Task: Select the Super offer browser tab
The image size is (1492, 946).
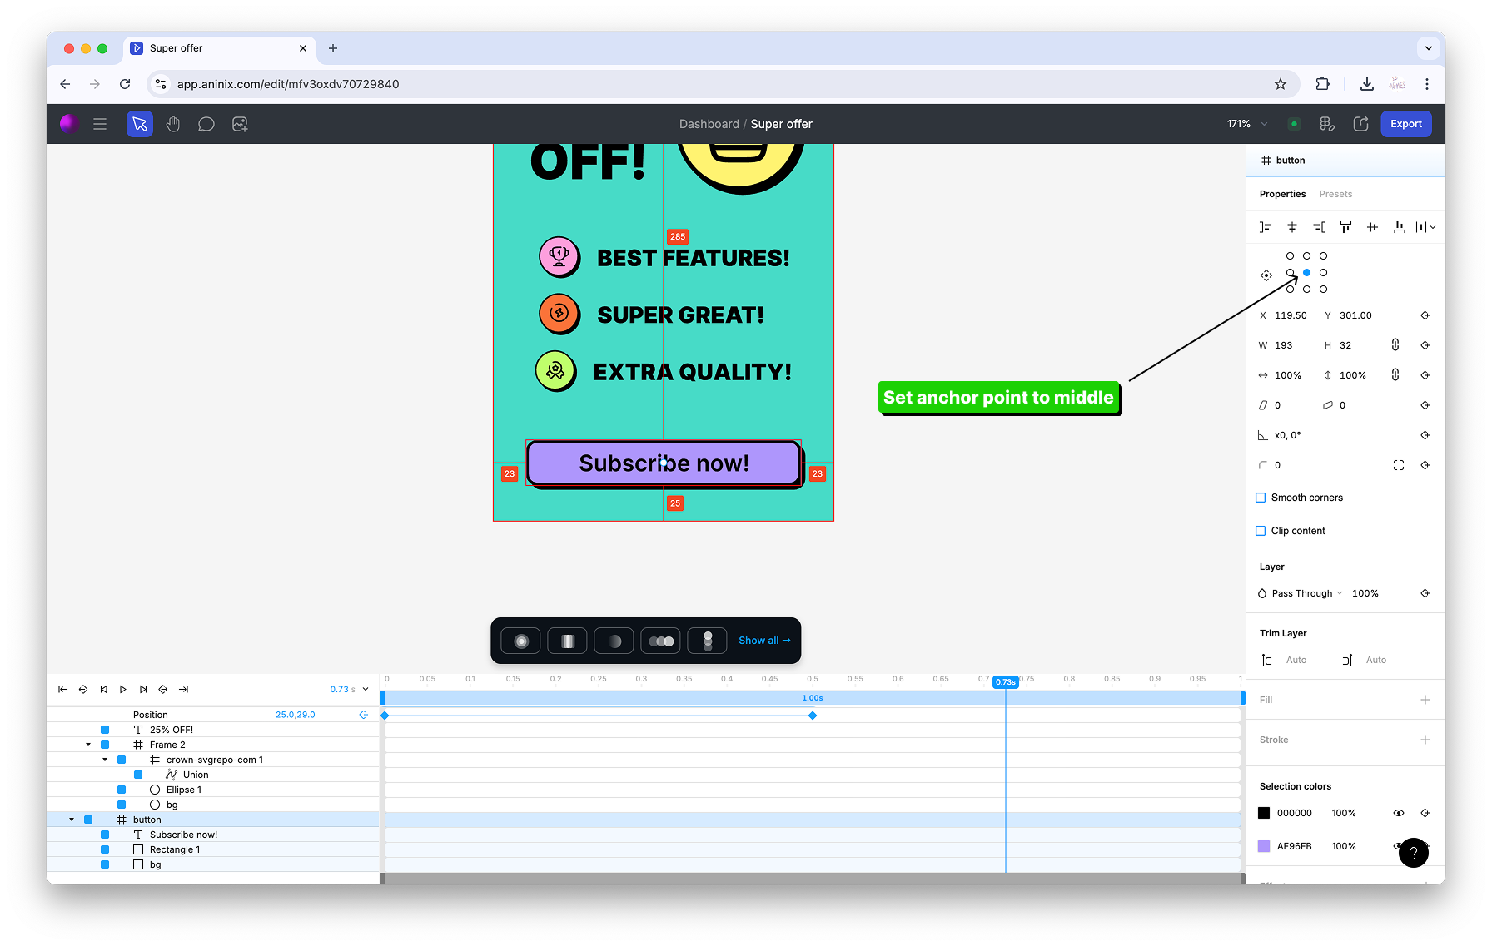Action: [219, 48]
